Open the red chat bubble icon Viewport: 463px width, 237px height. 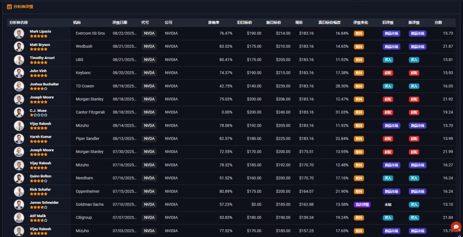click(456, 226)
